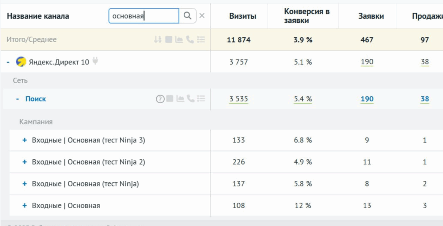Click the Визиты column header
443x226 pixels.
(x=243, y=16)
